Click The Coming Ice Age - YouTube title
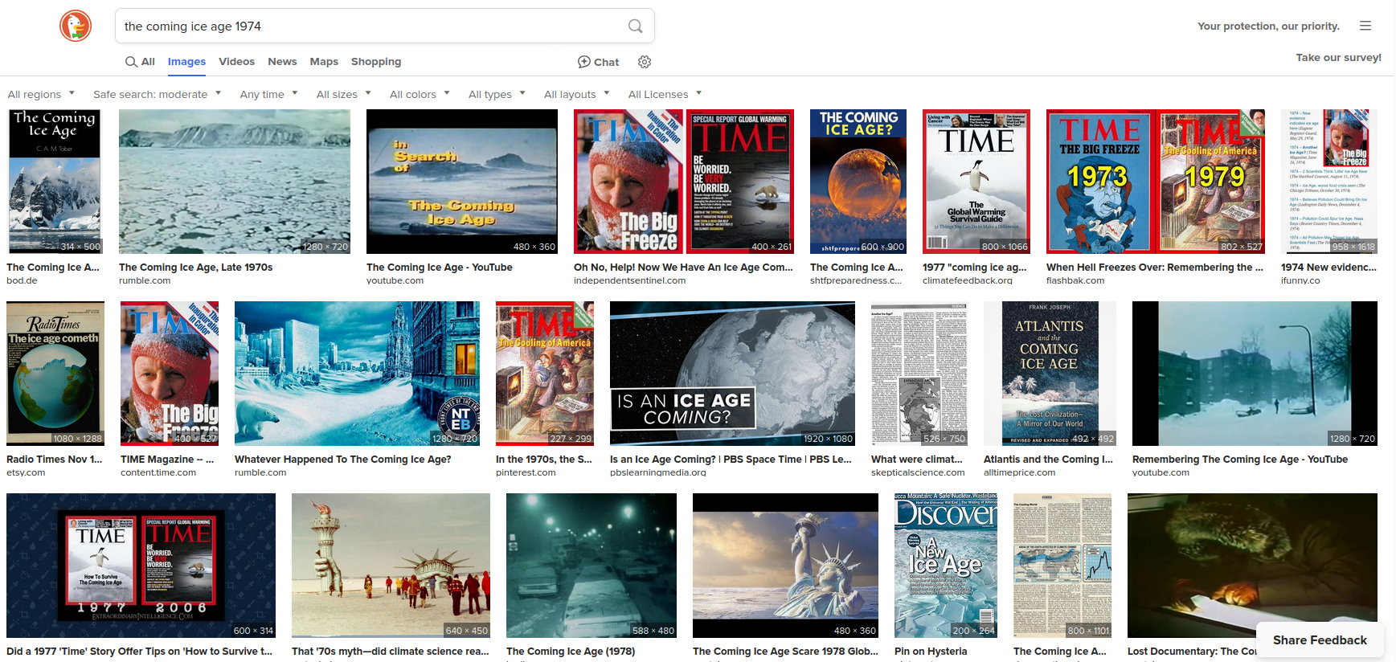This screenshot has width=1396, height=662. click(439, 268)
